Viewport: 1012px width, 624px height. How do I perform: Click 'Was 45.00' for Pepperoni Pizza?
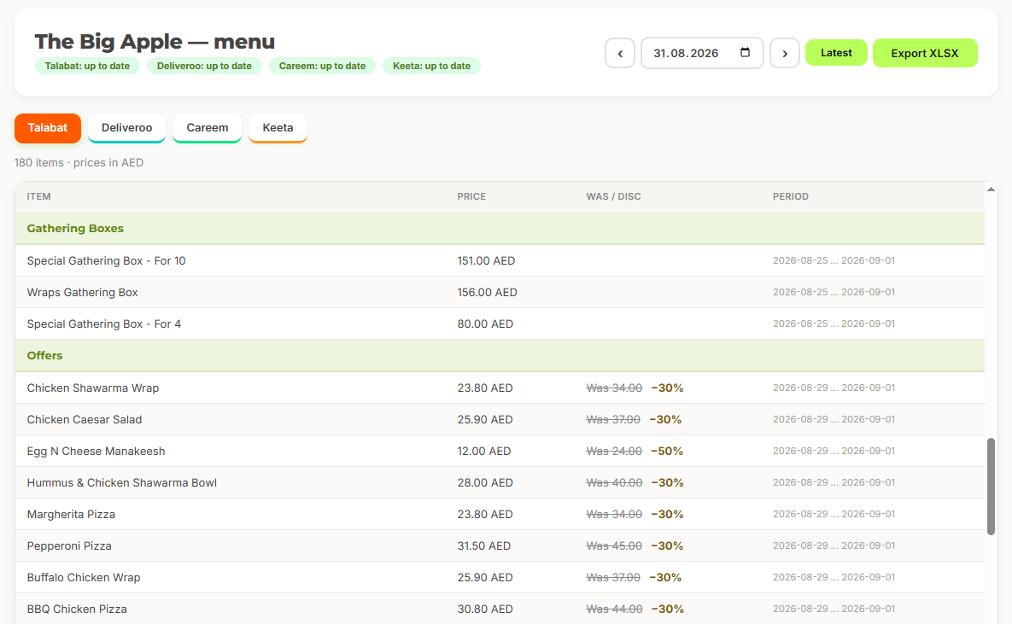click(x=614, y=546)
